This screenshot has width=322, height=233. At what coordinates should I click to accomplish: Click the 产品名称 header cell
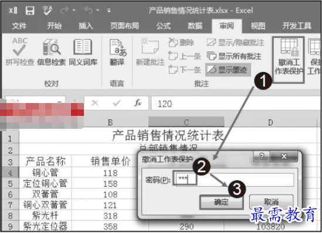[46, 162]
